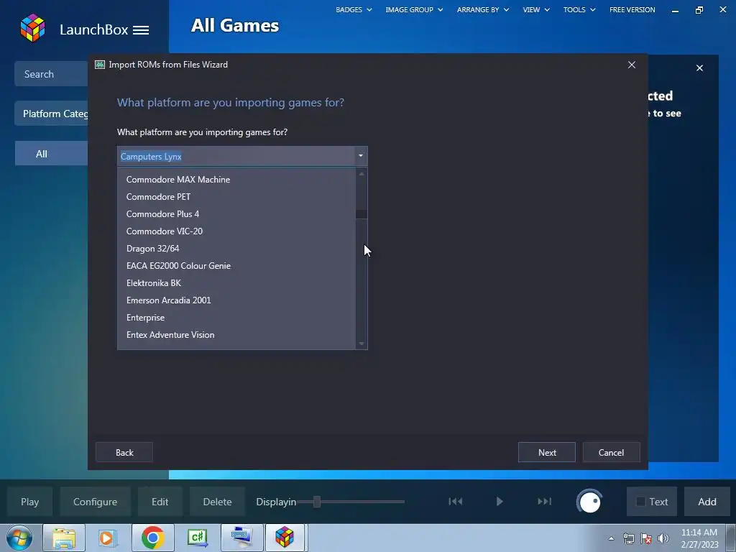
Task: Switch to LaunchBox taskbar icon
Action: point(285,538)
